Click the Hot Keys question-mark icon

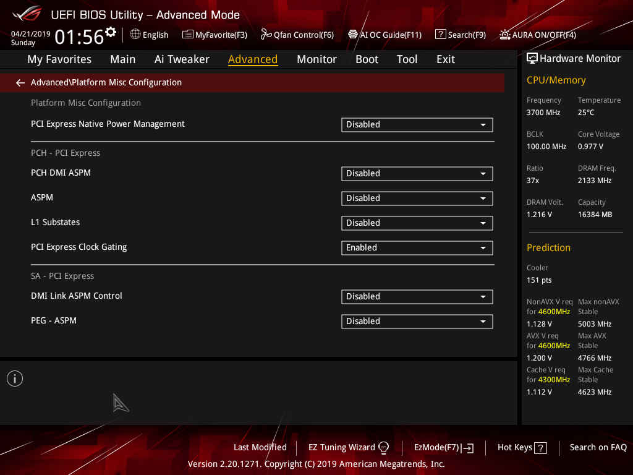(540, 448)
